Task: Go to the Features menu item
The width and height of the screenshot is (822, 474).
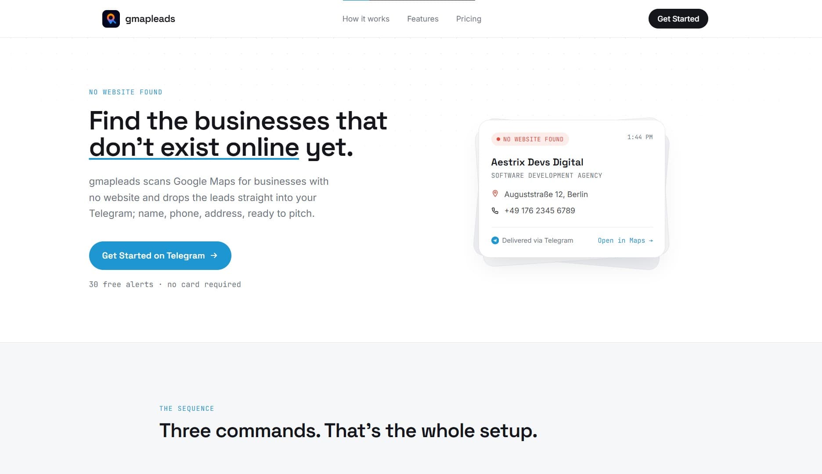Action: click(423, 19)
